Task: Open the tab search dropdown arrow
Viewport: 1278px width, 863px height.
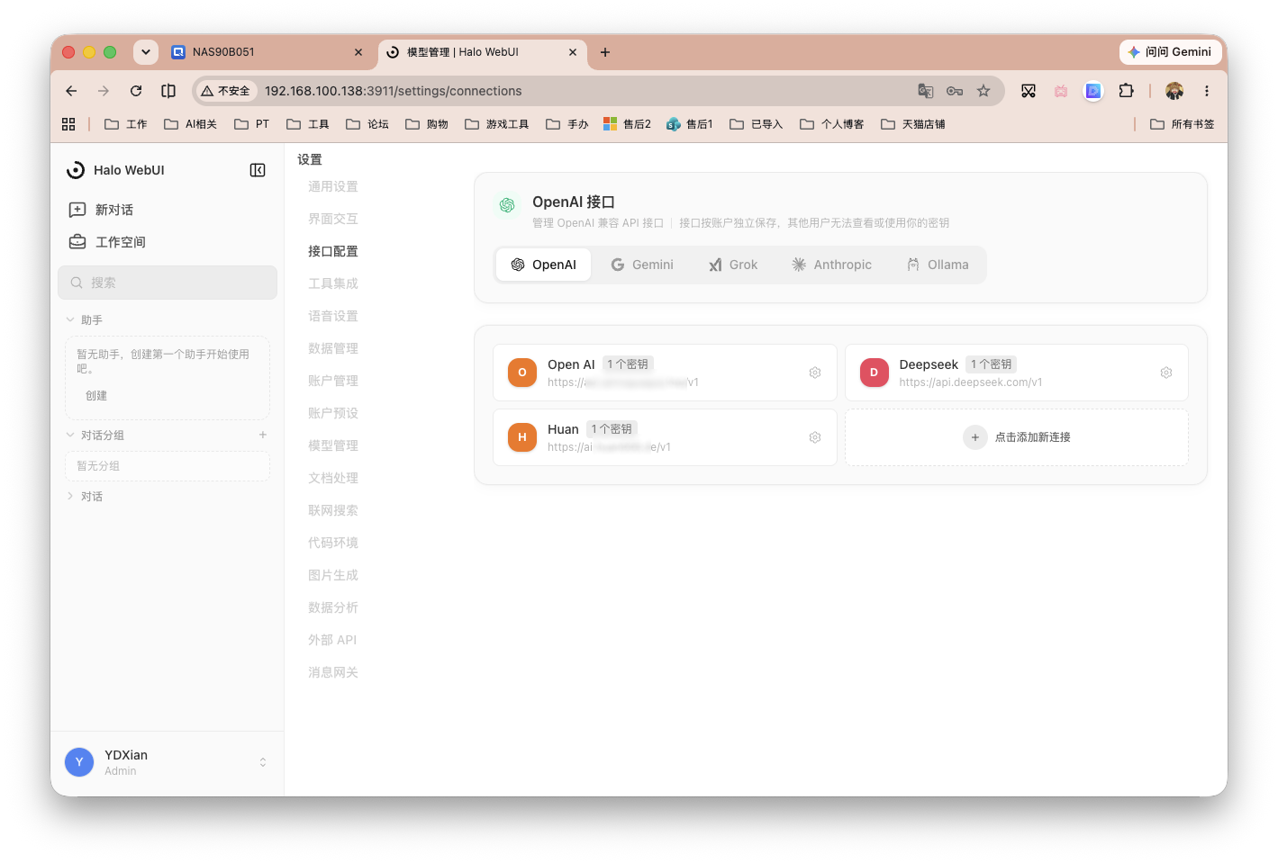Action: (x=146, y=52)
